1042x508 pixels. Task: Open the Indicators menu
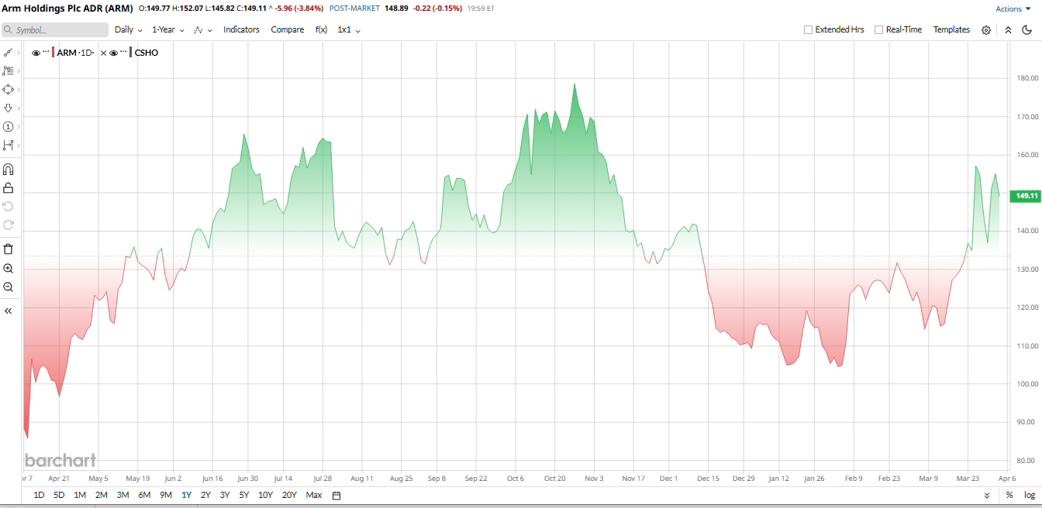[241, 29]
